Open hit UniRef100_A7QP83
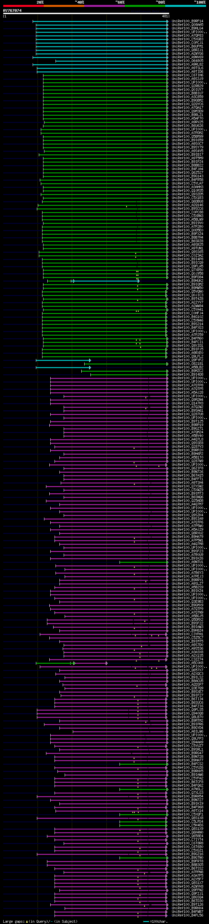Image resolution: width=209 pixels, height=924 pixels. tap(187, 35)
